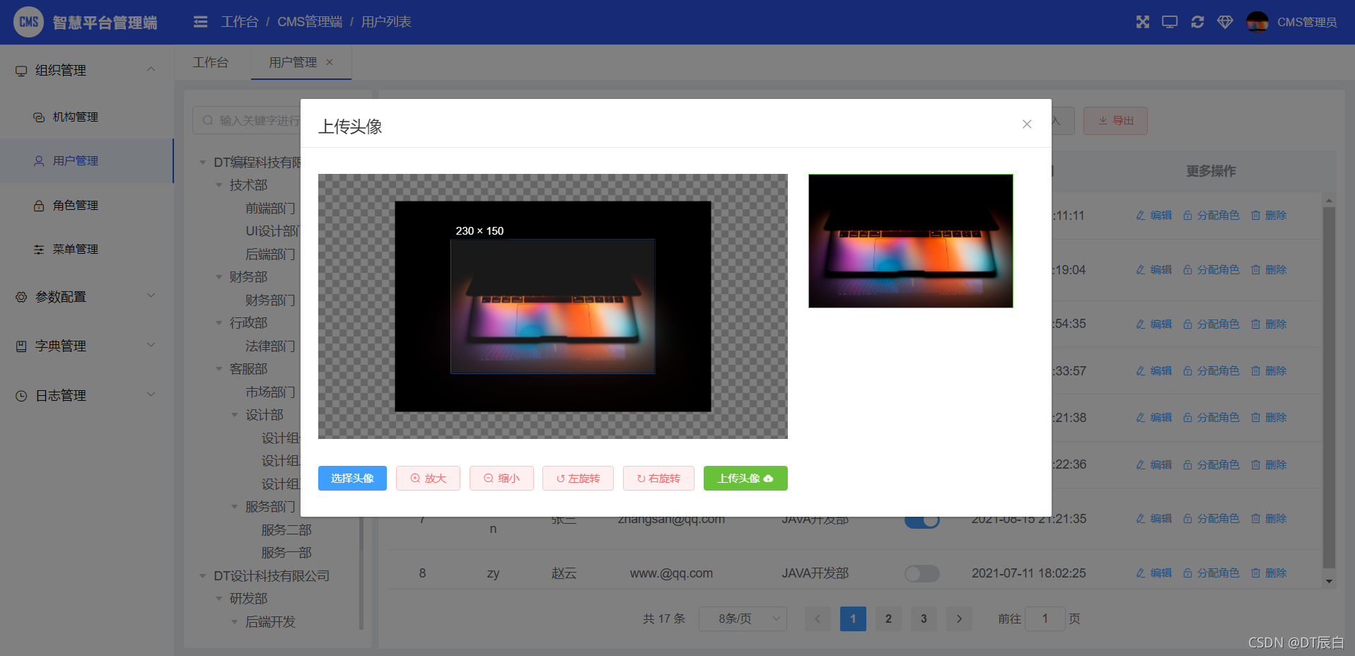Click 编辑 in the 赵云 row
1355x656 pixels.
pos(1154,573)
